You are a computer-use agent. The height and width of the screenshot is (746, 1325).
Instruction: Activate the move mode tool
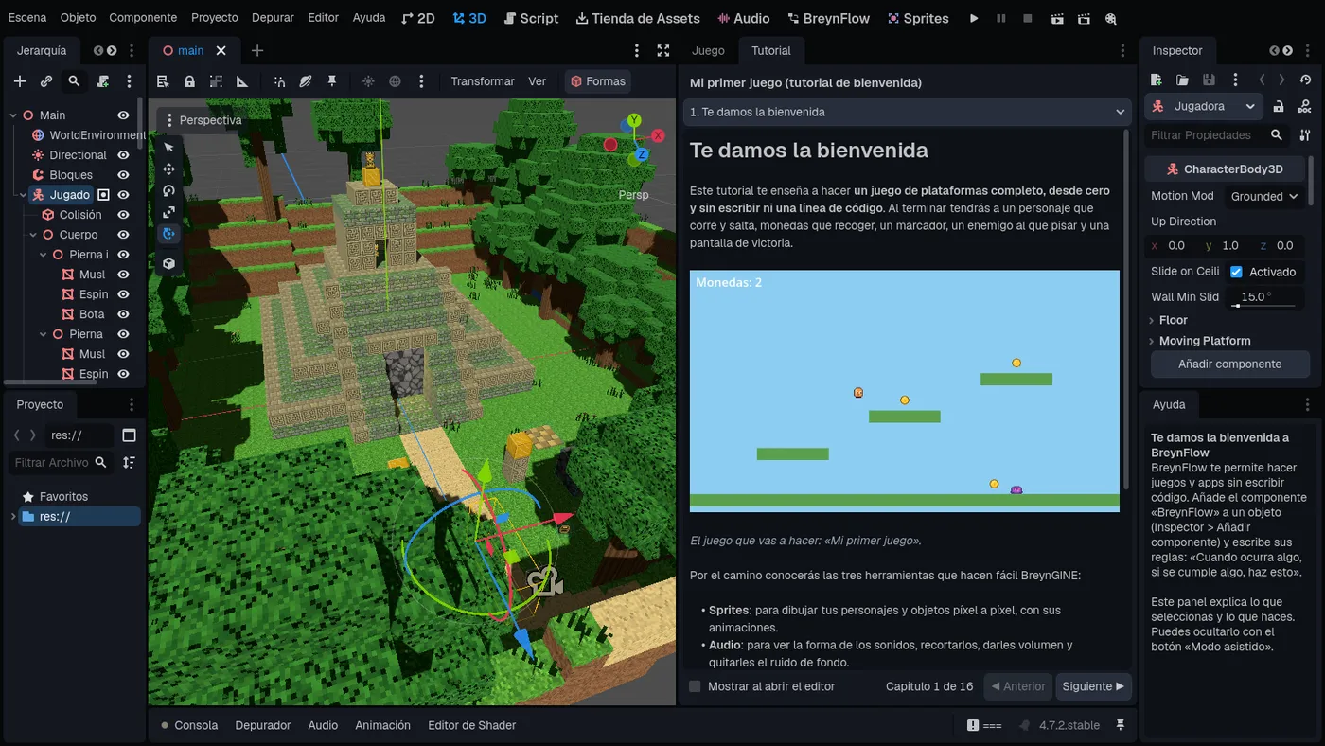click(x=168, y=169)
